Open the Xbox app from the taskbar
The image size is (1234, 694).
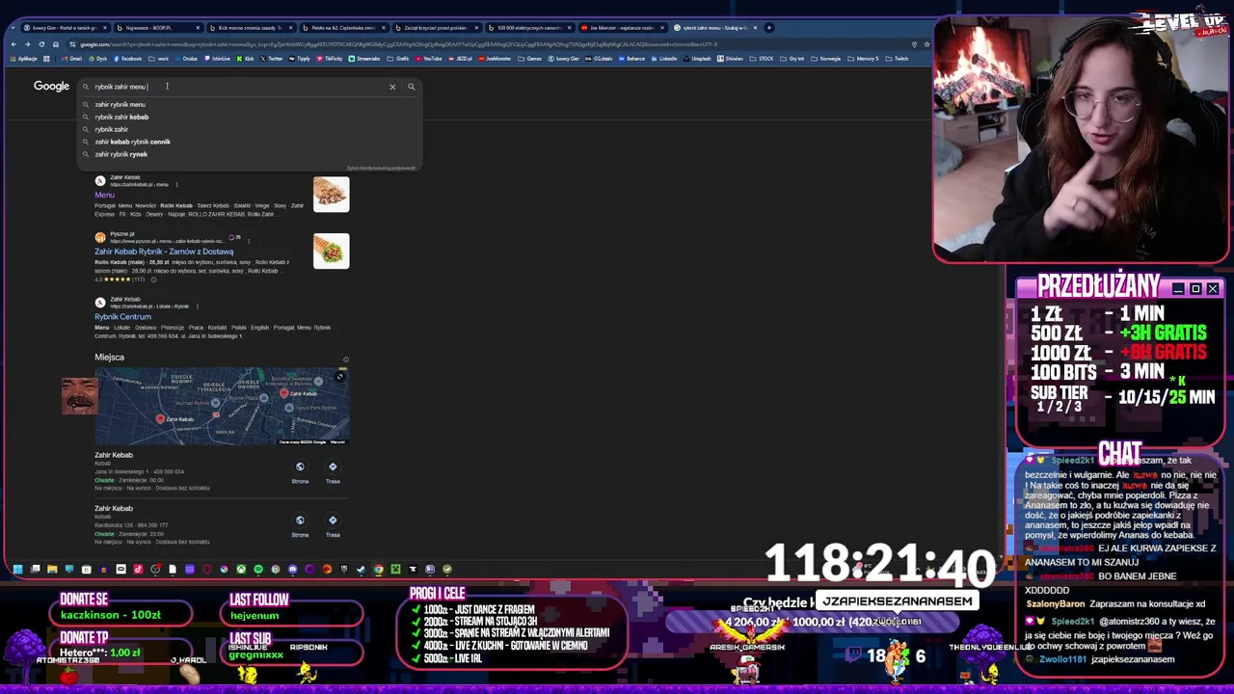(241, 569)
